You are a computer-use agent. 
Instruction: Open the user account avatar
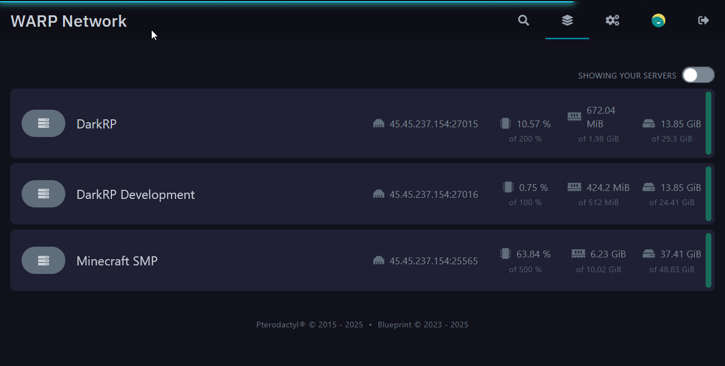(658, 20)
